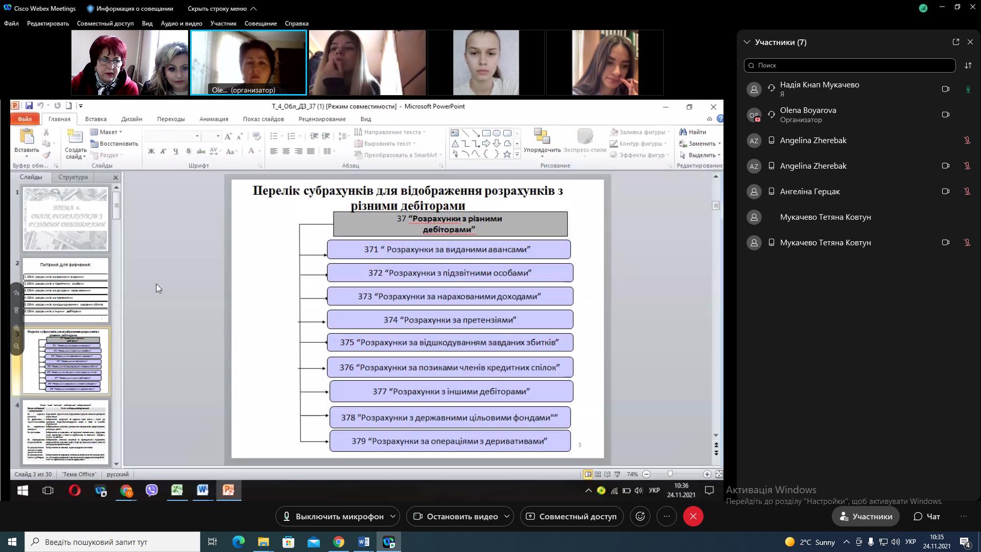This screenshot has width=981, height=552.
Task: Close the slides thumbnail pane
Action: click(115, 177)
